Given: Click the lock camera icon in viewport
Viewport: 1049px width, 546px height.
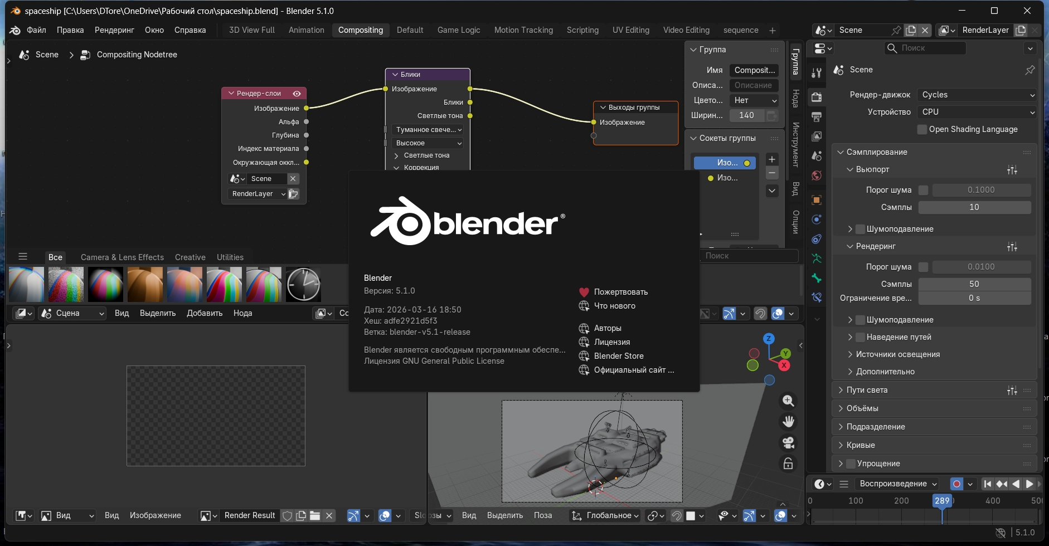Looking at the screenshot, I should click(x=788, y=464).
